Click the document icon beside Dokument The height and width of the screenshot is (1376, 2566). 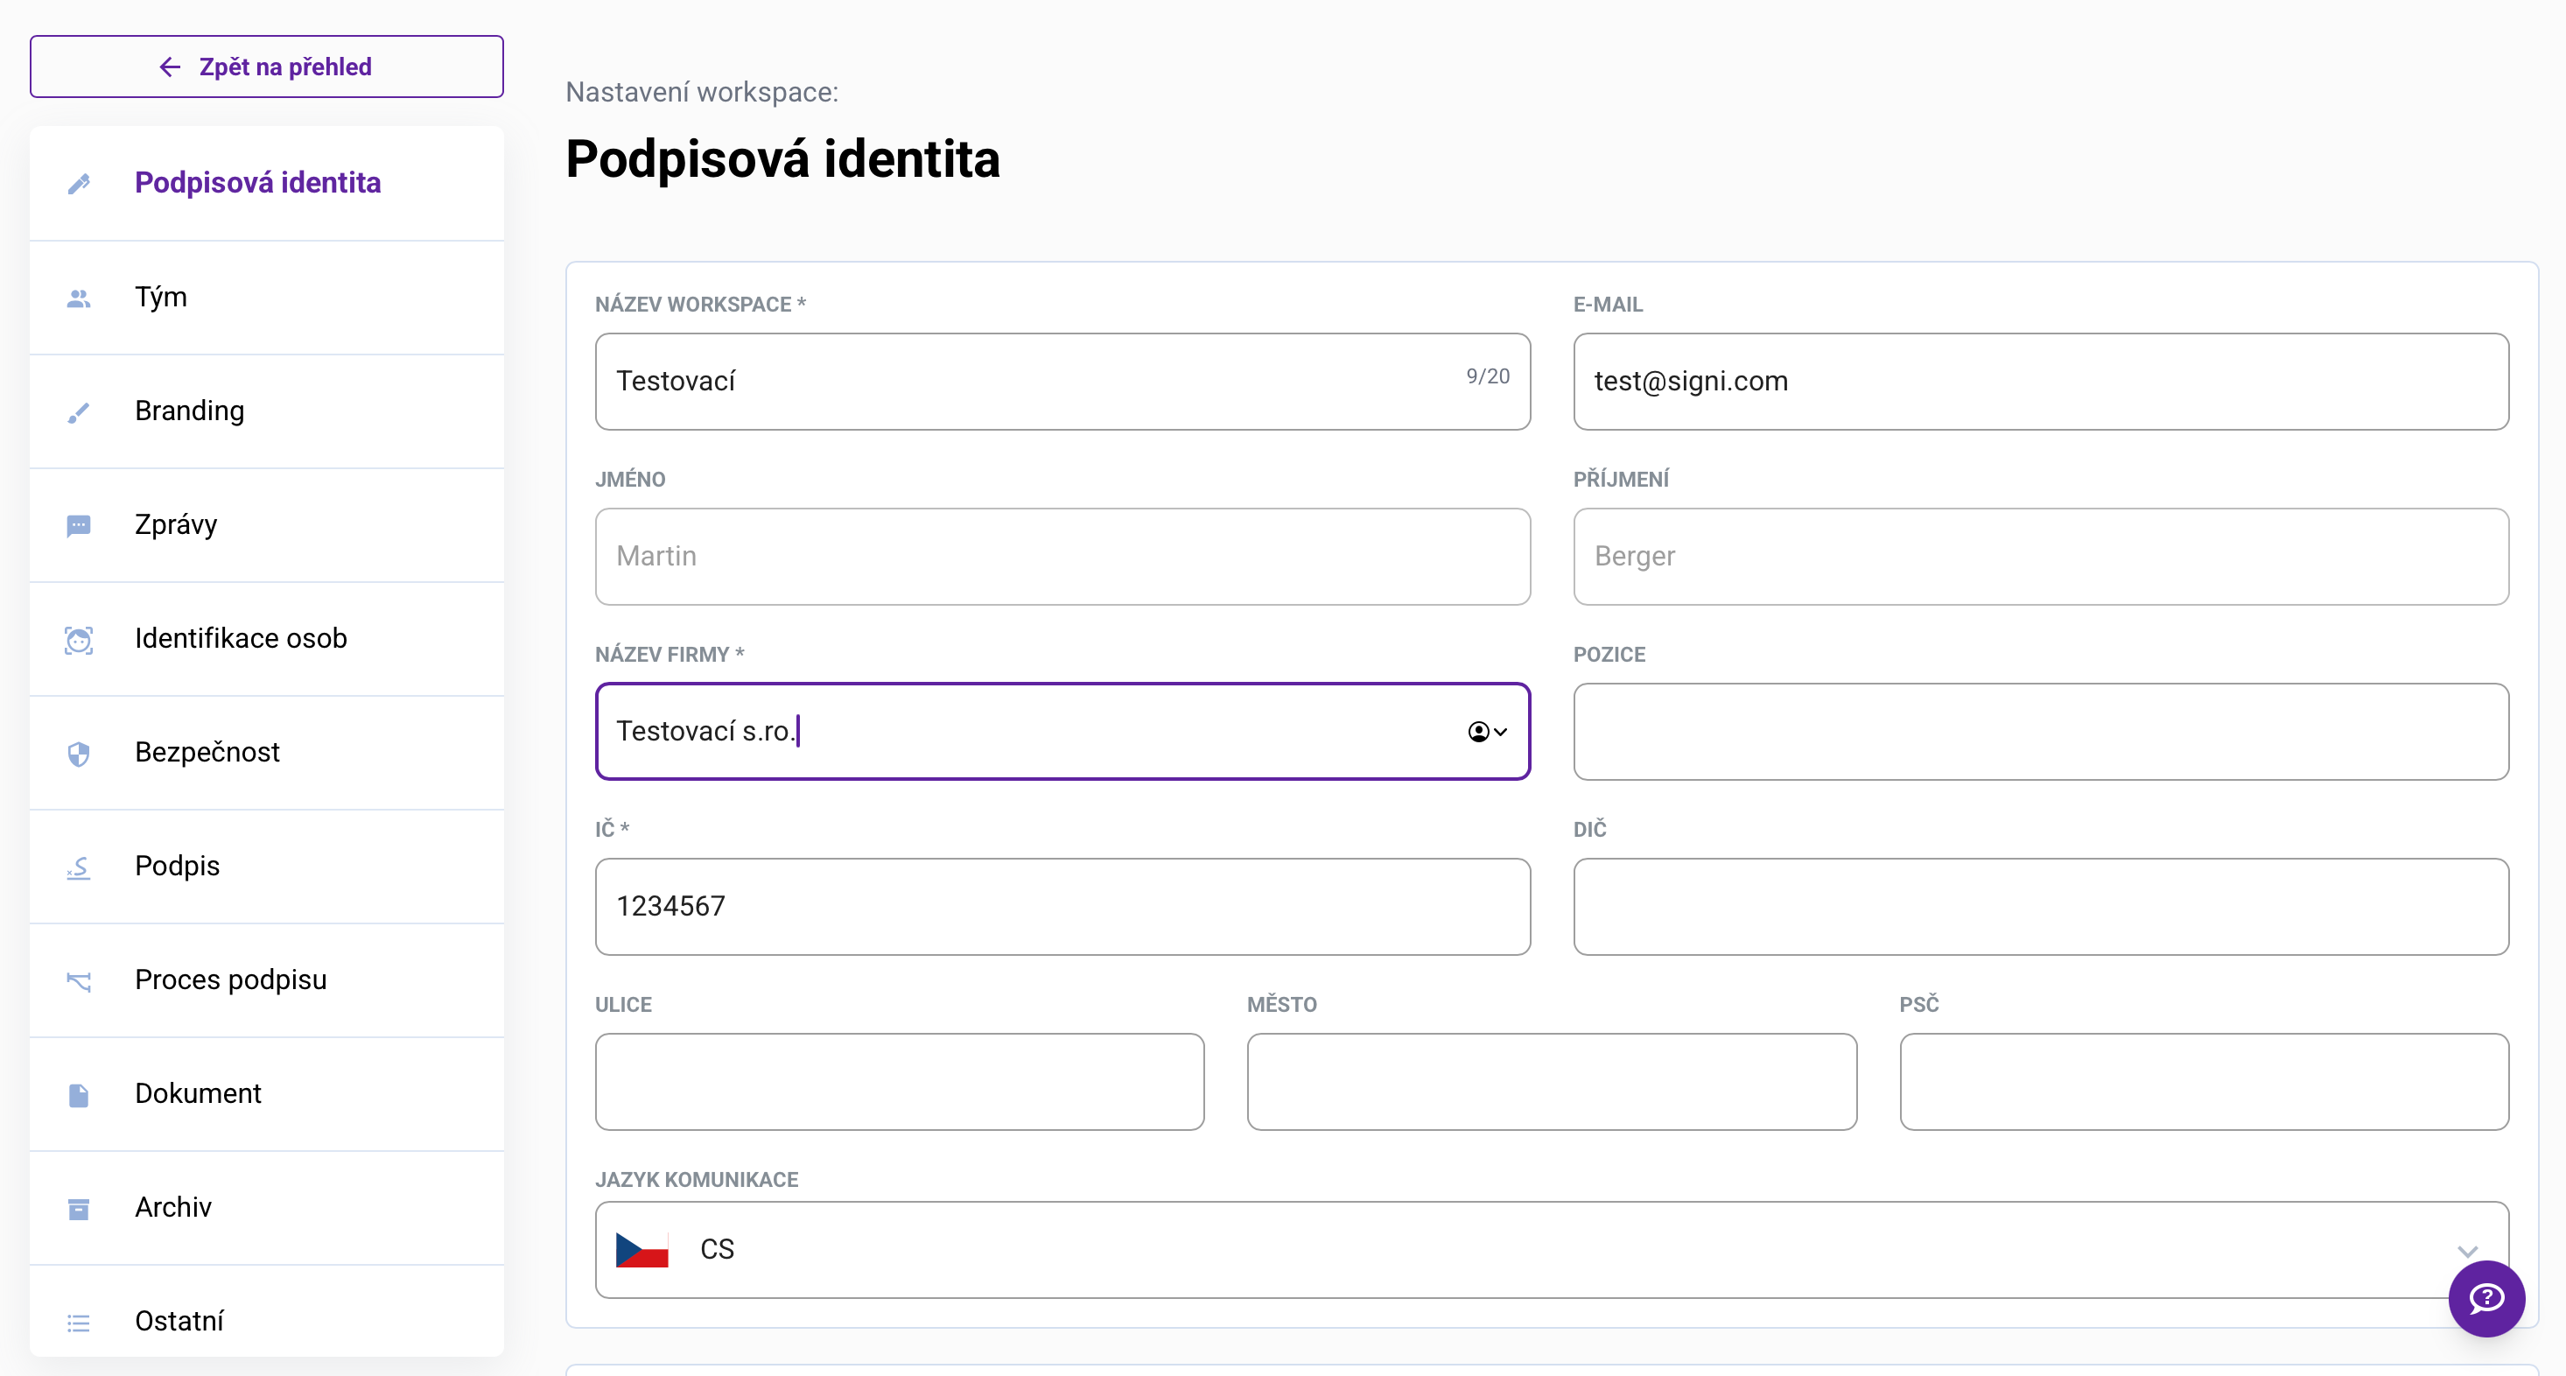point(79,1095)
